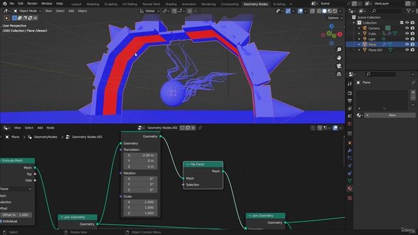Toggle the Collection exclude checkbox
This screenshot has width=418, height=235.
click(402, 23)
